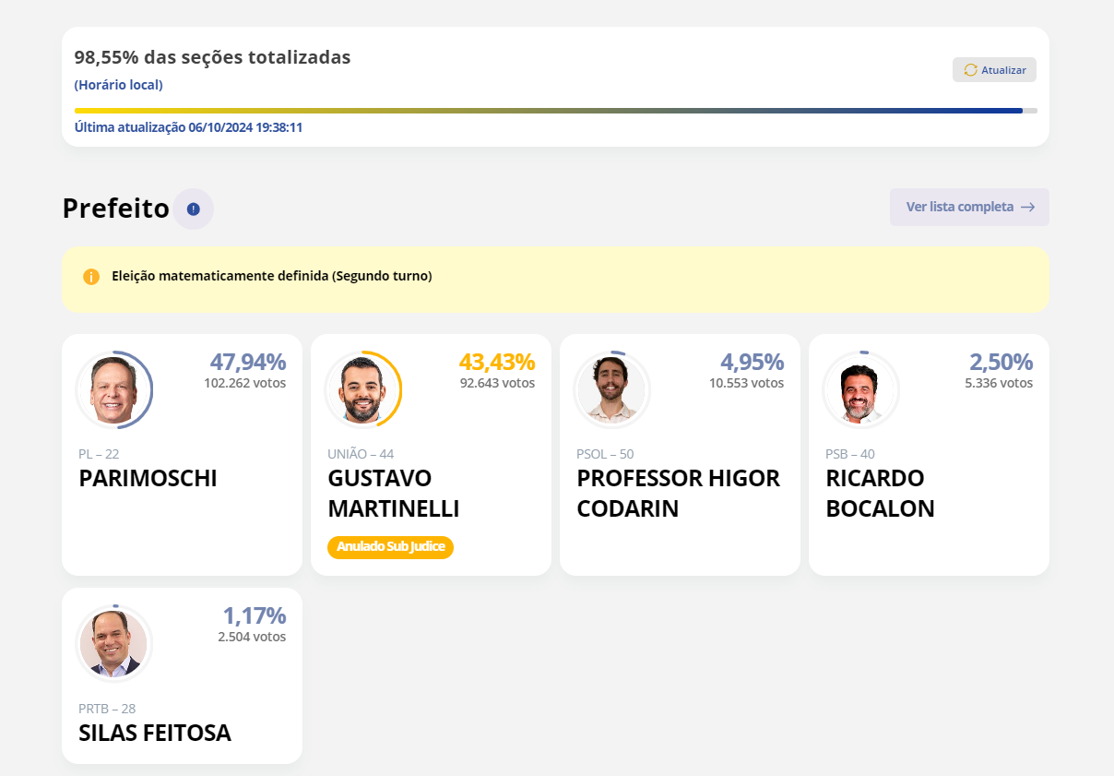
Task: Click Gustavo Martinelli's candidate photo
Action: tap(362, 390)
